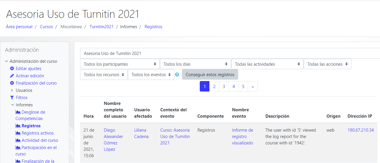
Task: Click the Conseguir estos registros button
Action: (x=210, y=75)
